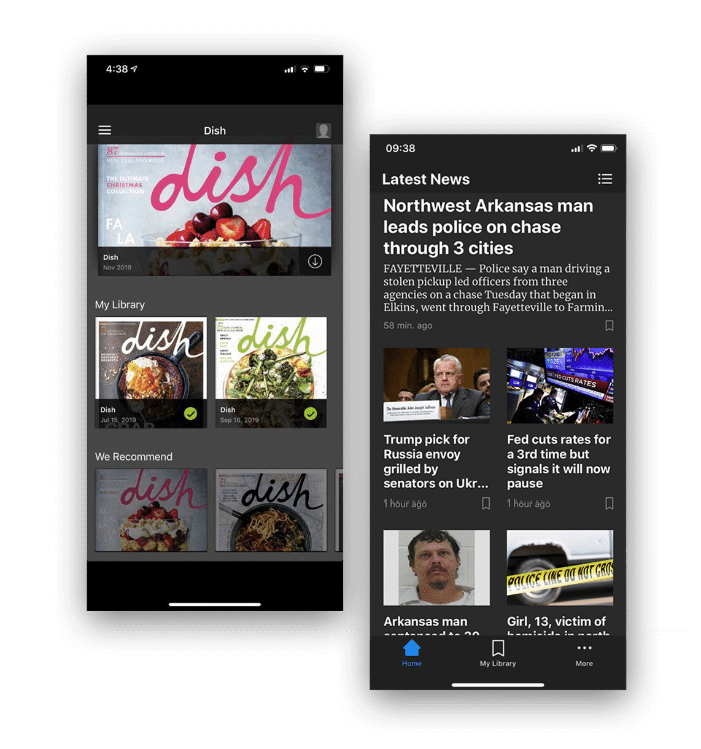The image size is (701, 749).
Task: Open Dish Sep 16, 2019 issue cover
Action: 271,372
